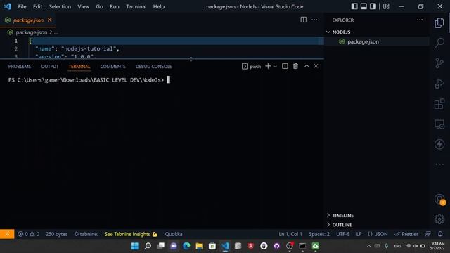Open the Remote Explorer icon

[439, 124]
